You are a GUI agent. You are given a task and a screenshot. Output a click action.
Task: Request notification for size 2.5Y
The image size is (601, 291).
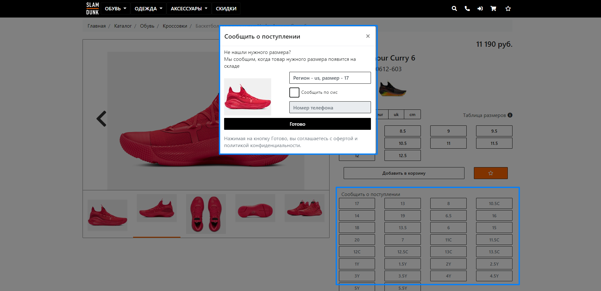pos(494,264)
